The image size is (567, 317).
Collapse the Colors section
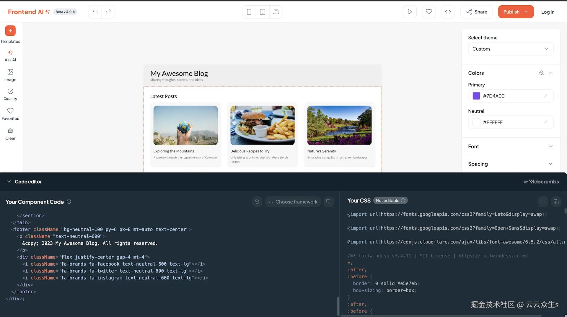(x=551, y=73)
